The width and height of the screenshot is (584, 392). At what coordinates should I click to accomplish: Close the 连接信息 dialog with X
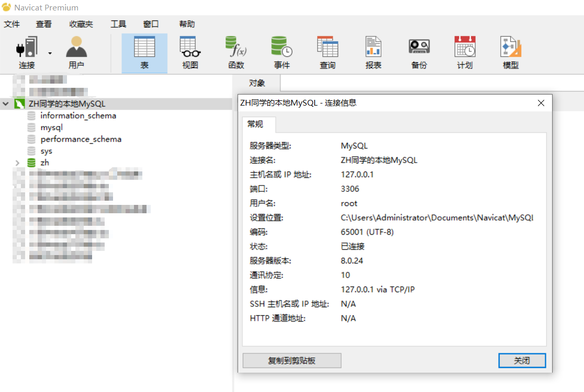pos(541,103)
